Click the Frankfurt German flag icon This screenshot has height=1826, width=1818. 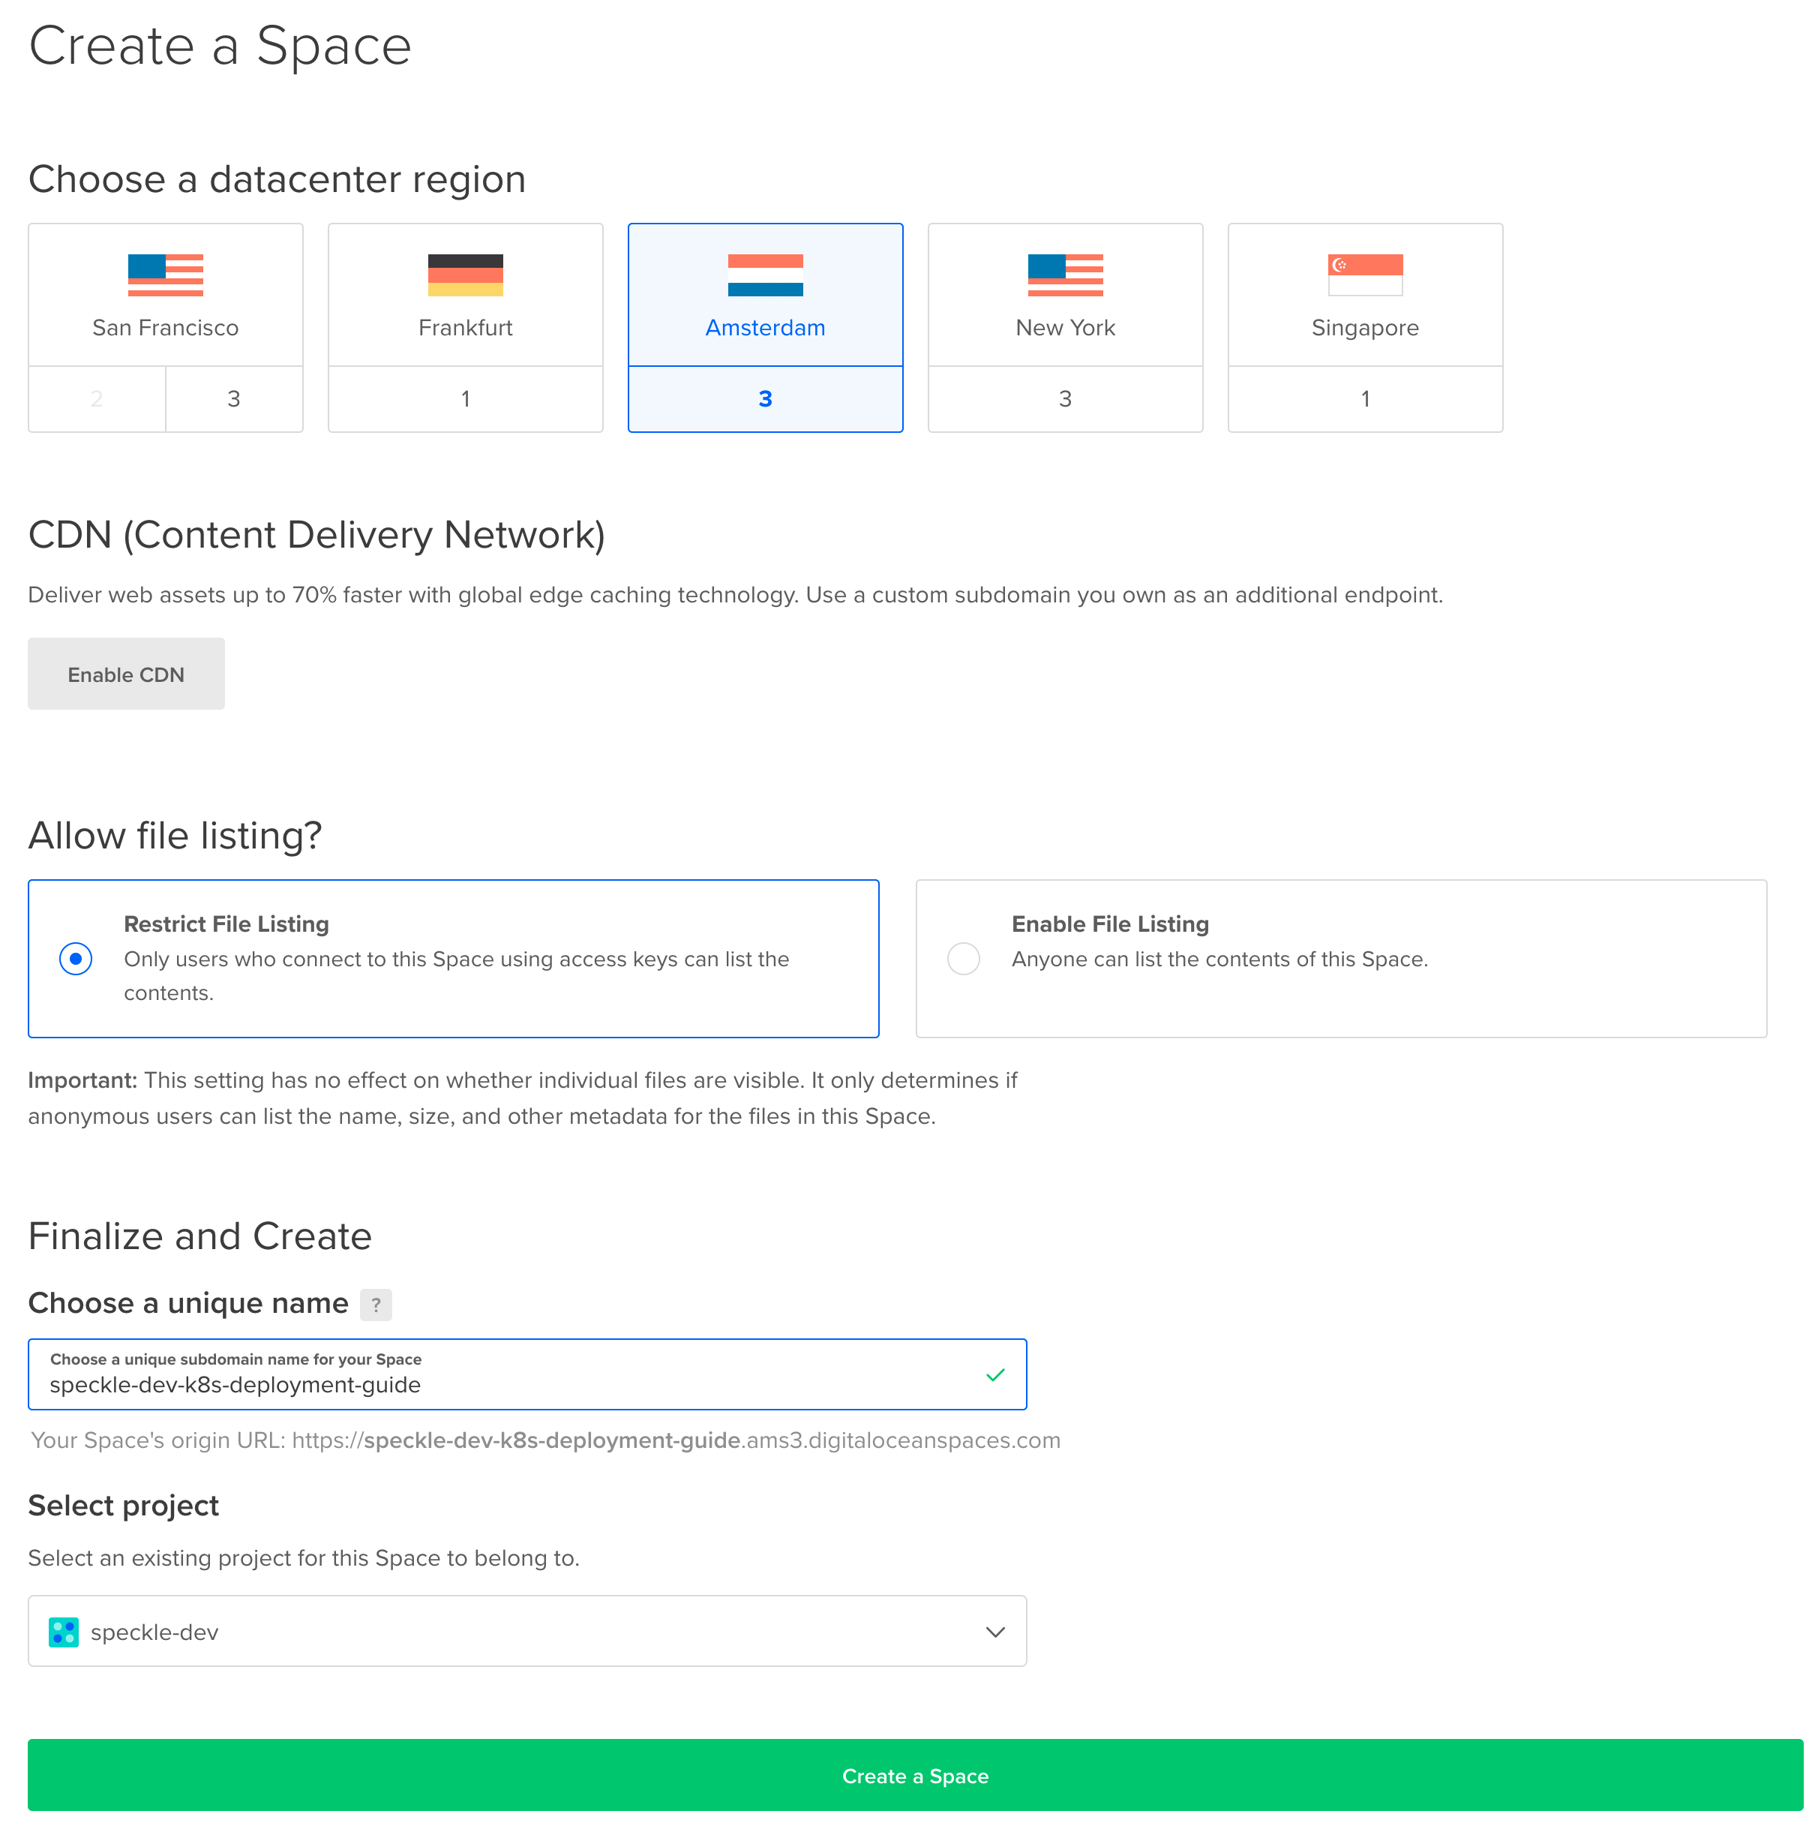(x=465, y=275)
